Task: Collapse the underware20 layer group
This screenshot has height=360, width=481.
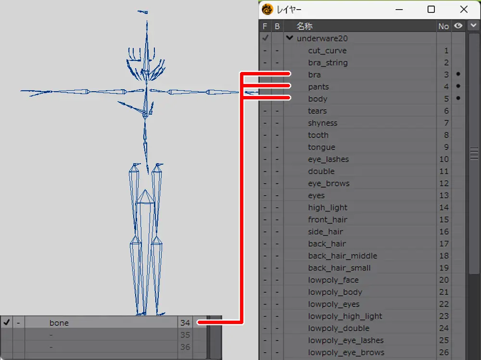Action: click(290, 38)
